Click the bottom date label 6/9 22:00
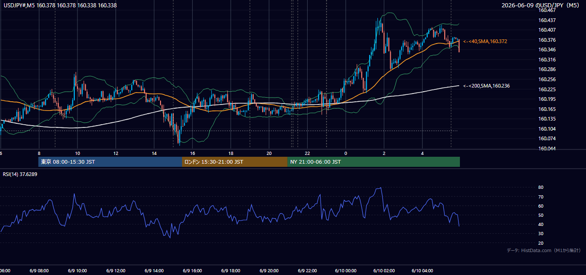 tap(307, 270)
